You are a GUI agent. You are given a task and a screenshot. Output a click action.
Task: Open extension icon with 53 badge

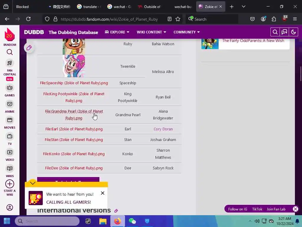tap(285, 19)
